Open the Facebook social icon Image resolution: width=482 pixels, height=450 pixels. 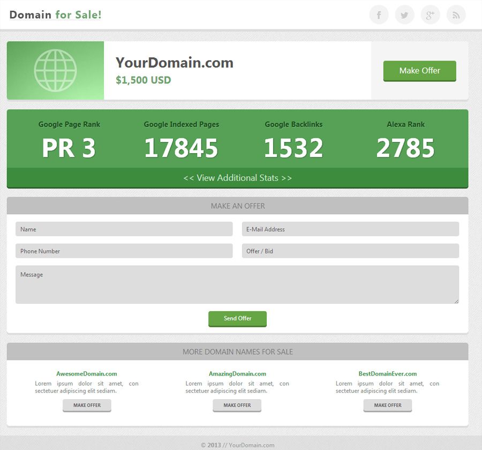[x=379, y=14]
